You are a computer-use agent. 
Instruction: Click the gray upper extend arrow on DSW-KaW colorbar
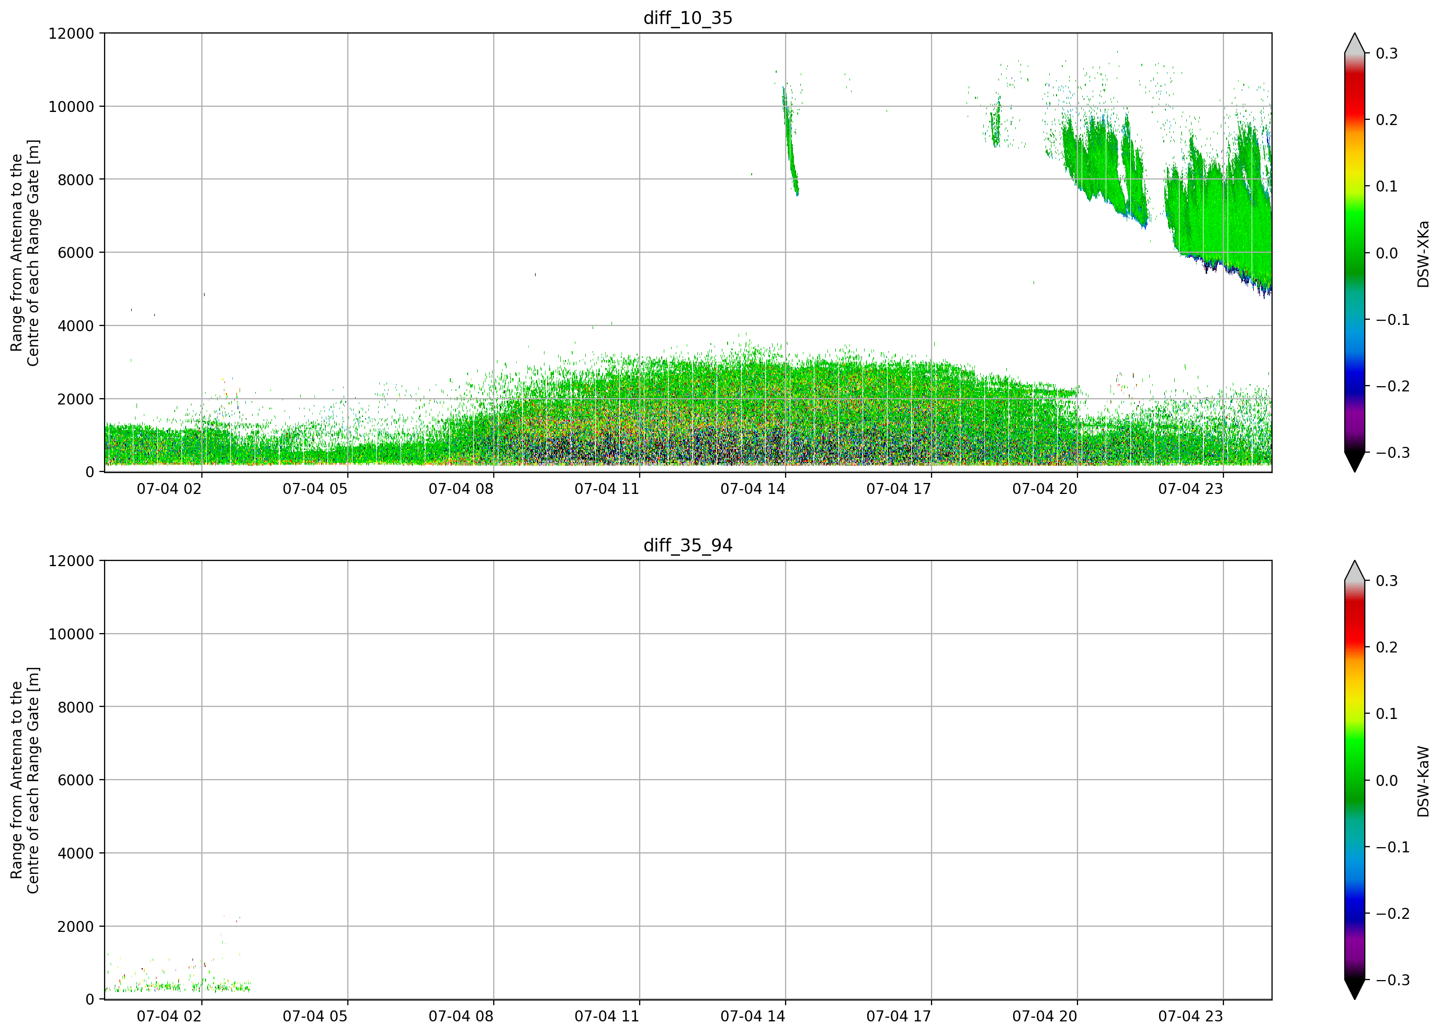coord(1355,571)
